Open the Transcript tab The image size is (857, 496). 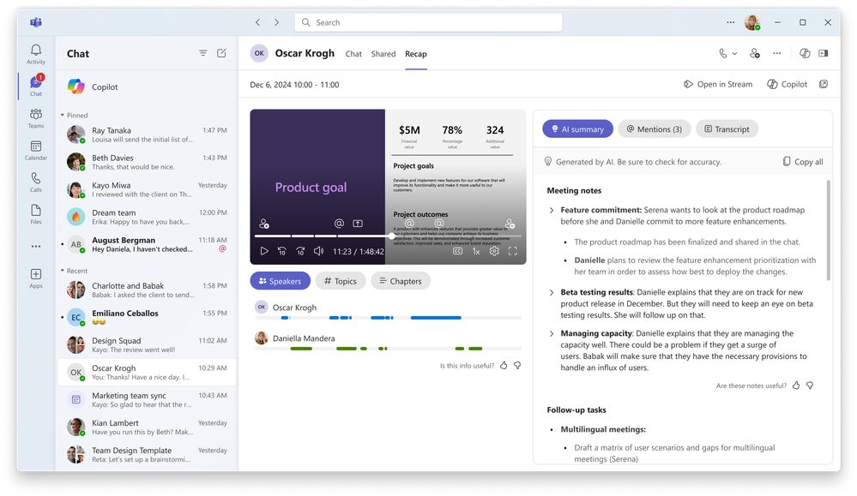727,128
